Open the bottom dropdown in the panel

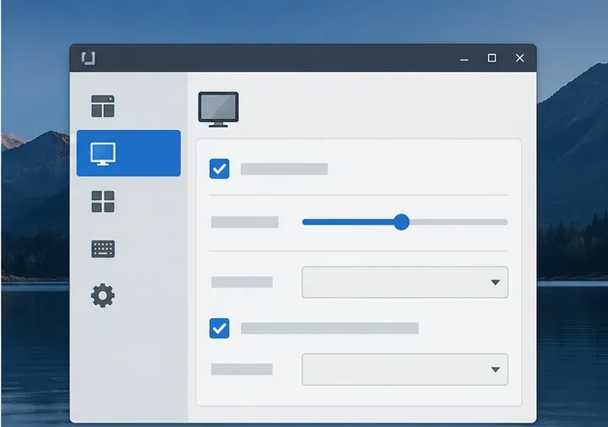click(404, 370)
